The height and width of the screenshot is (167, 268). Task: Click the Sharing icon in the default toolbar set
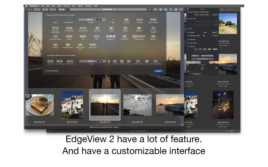[x=115, y=62]
